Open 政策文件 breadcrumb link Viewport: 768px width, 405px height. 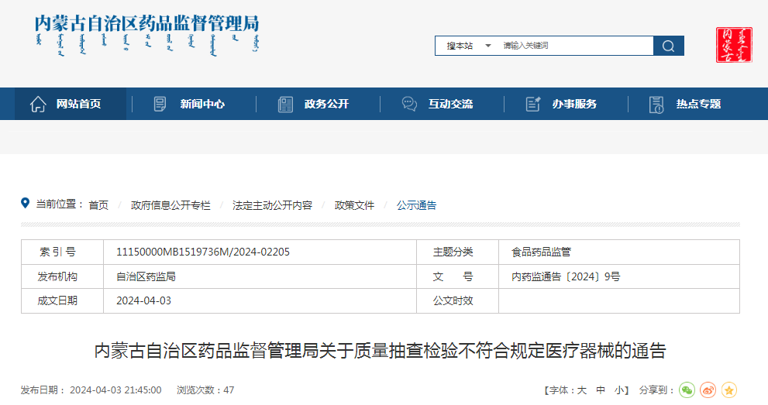[x=354, y=205]
